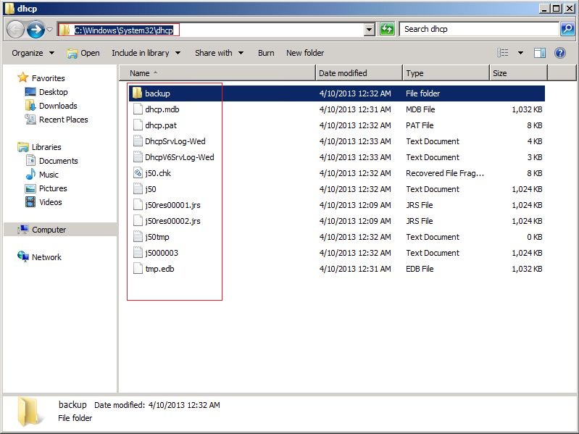Open the Share with dropdown
Image resolution: width=579 pixels, height=434 pixels.
(219, 53)
